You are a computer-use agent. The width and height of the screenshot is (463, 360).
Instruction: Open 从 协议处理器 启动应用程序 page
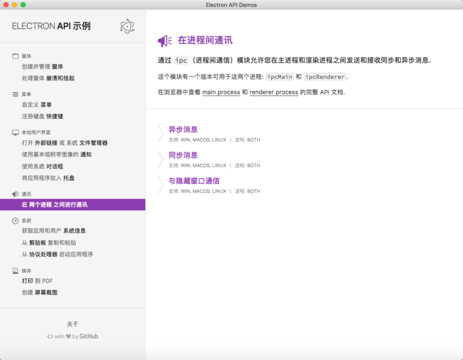(57, 254)
